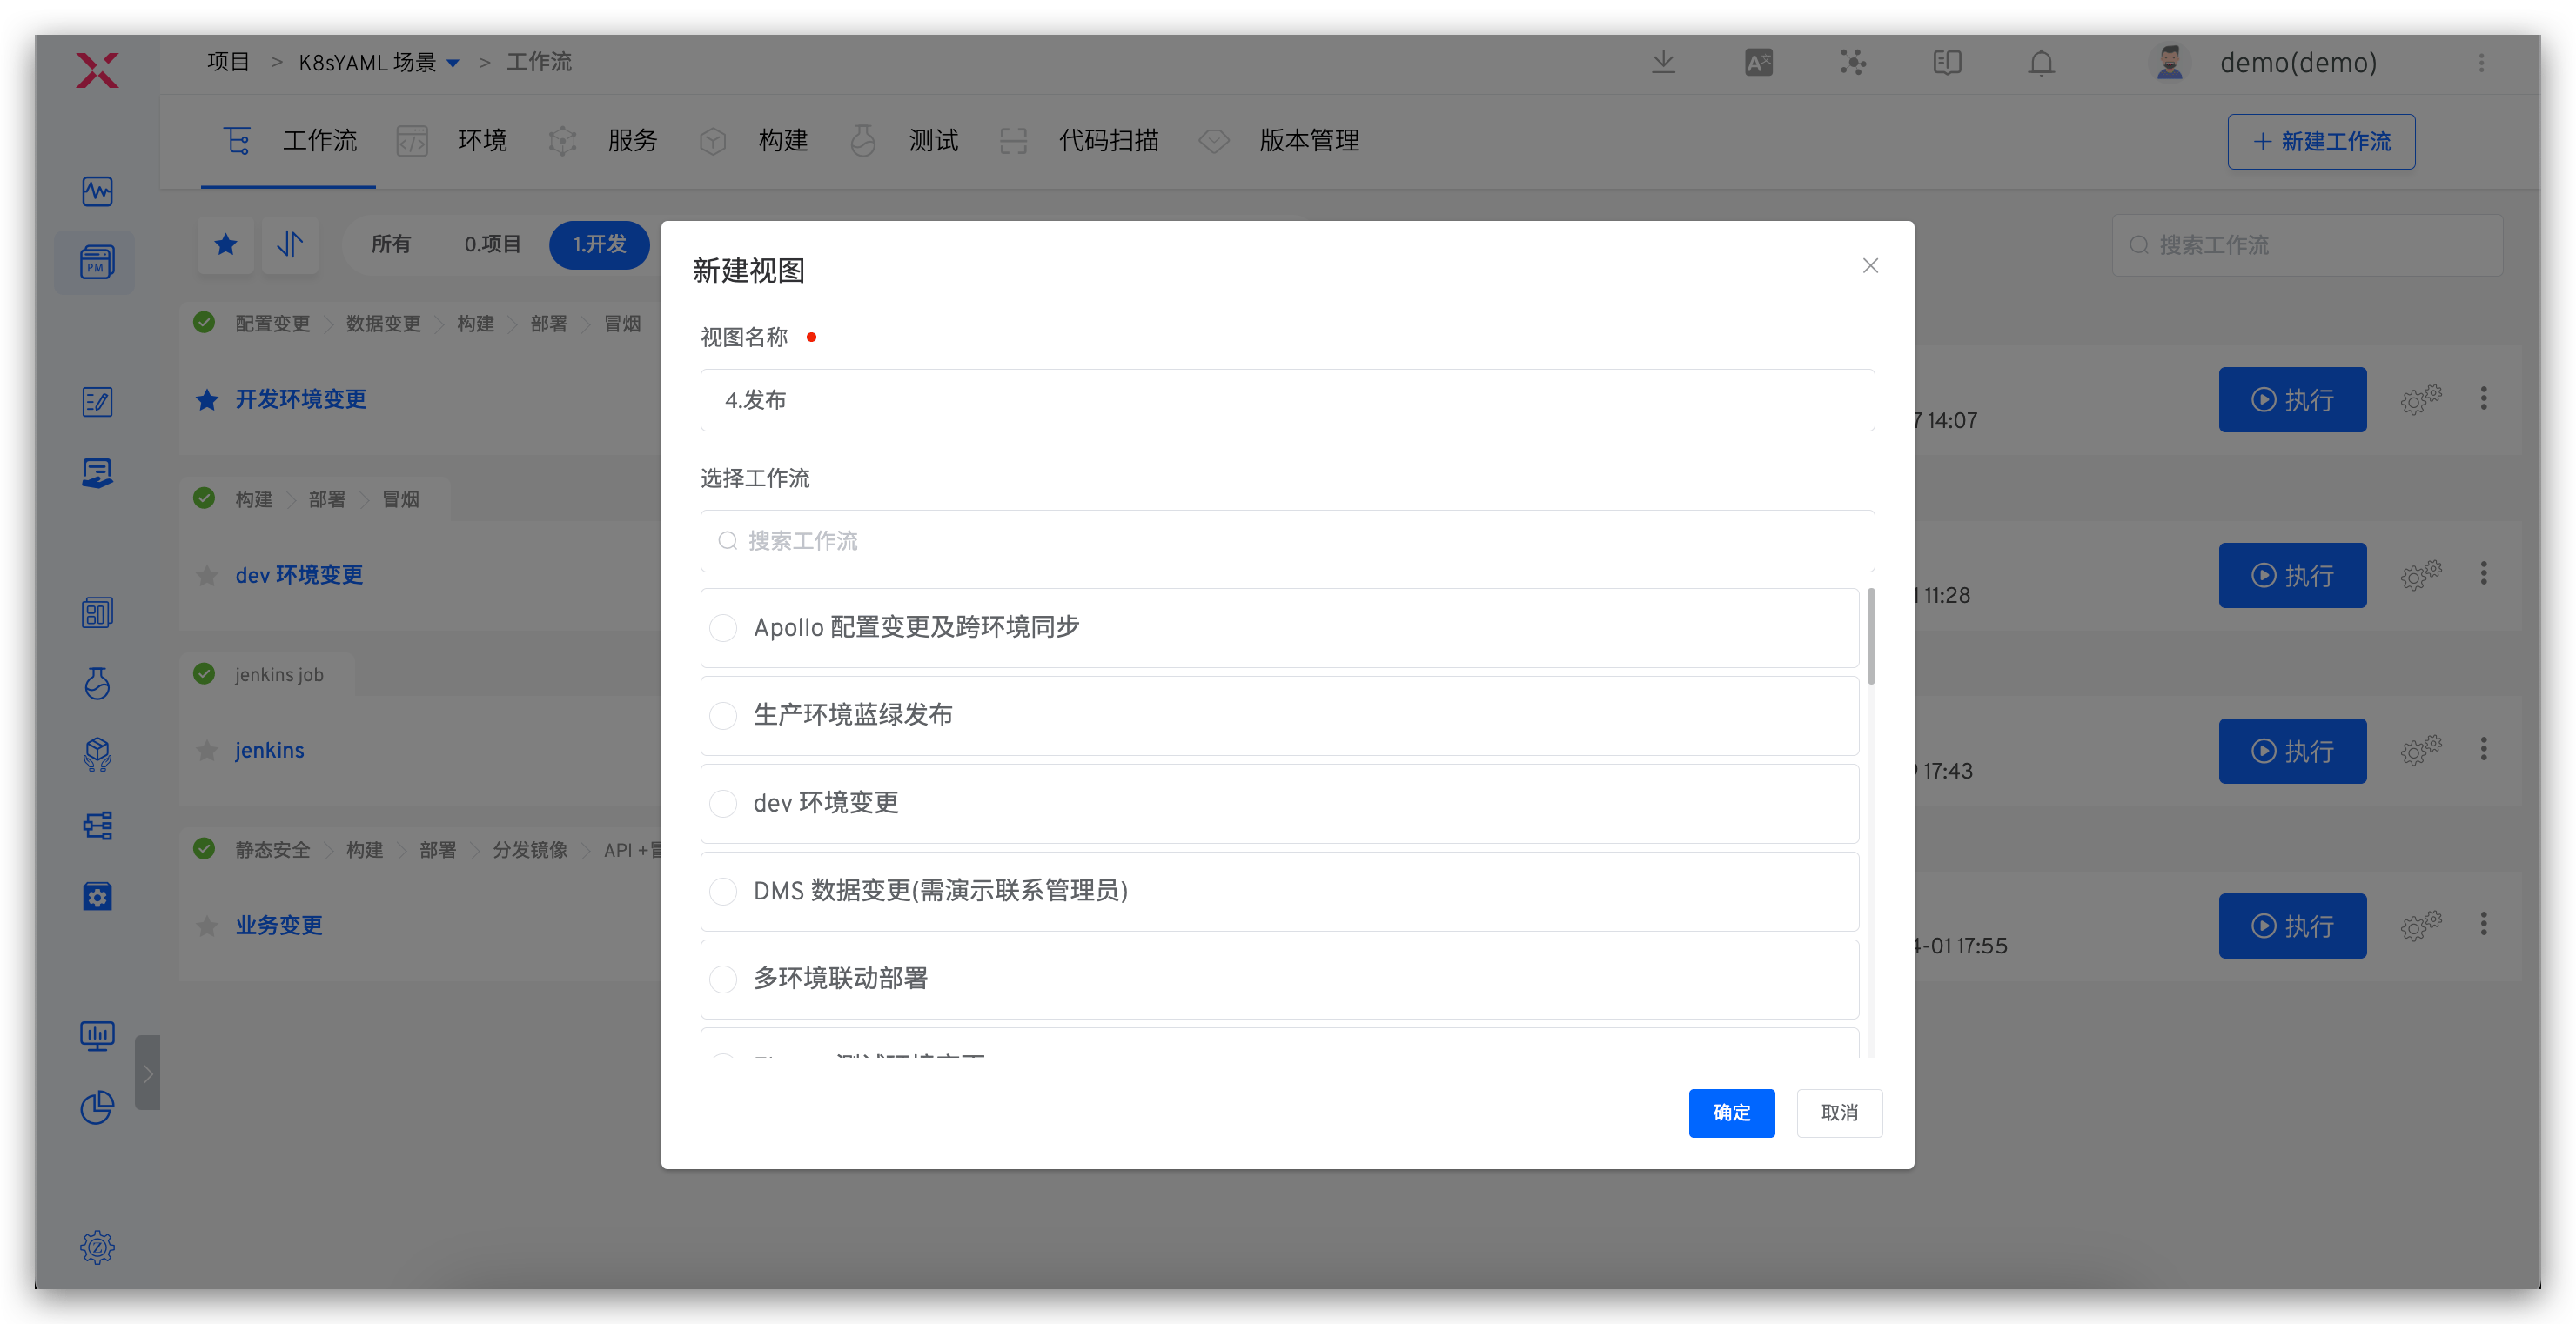Click the 取消 cancel button

(x=1838, y=1112)
